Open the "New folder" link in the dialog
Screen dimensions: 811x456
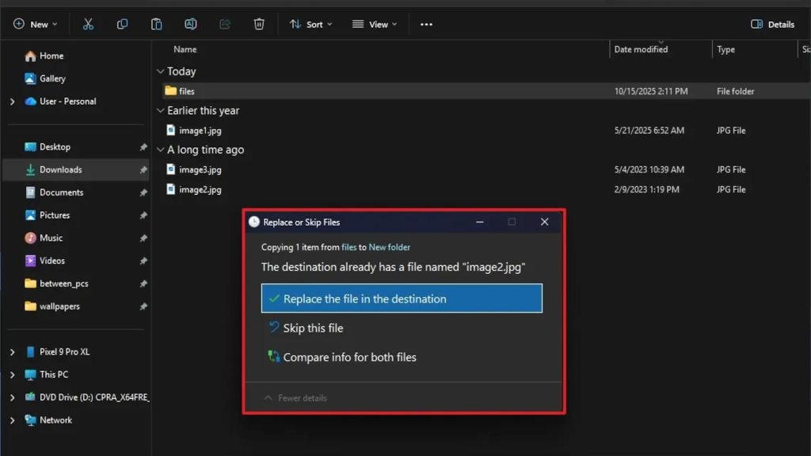pos(389,247)
